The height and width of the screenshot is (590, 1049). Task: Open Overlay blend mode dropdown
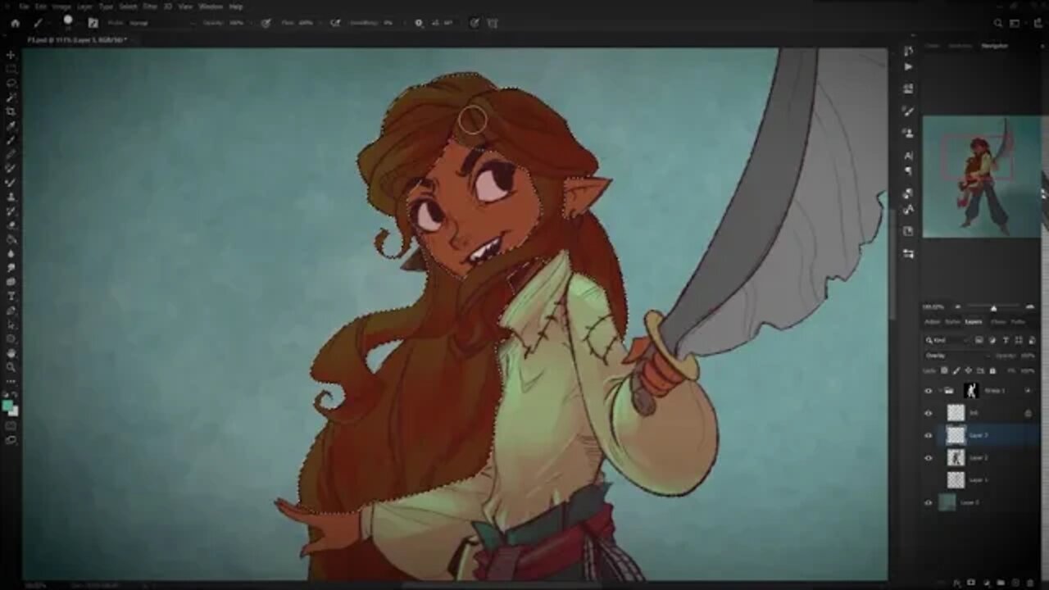pos(956,356)
